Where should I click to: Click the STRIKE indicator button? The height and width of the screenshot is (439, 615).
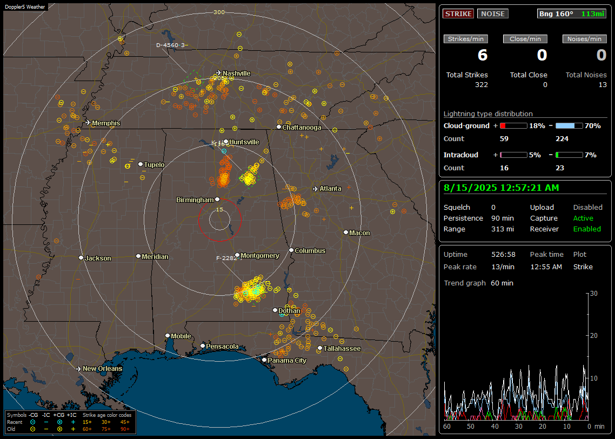pos(458,14)
